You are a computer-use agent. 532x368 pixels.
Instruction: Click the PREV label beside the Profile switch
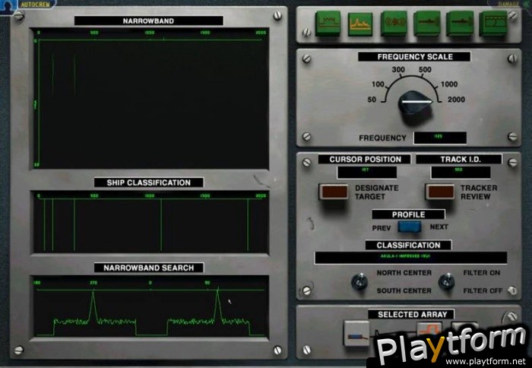point(382,228)
